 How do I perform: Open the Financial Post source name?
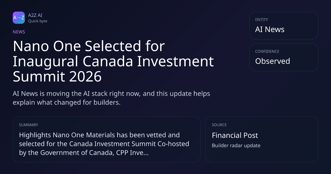235,135
